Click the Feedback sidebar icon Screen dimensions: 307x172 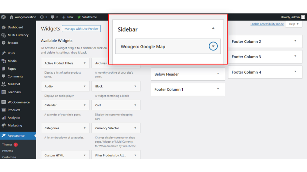[3, 92]
